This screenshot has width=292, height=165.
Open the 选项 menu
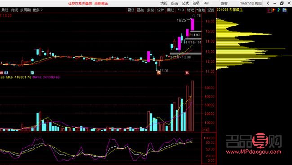point(196,3)
